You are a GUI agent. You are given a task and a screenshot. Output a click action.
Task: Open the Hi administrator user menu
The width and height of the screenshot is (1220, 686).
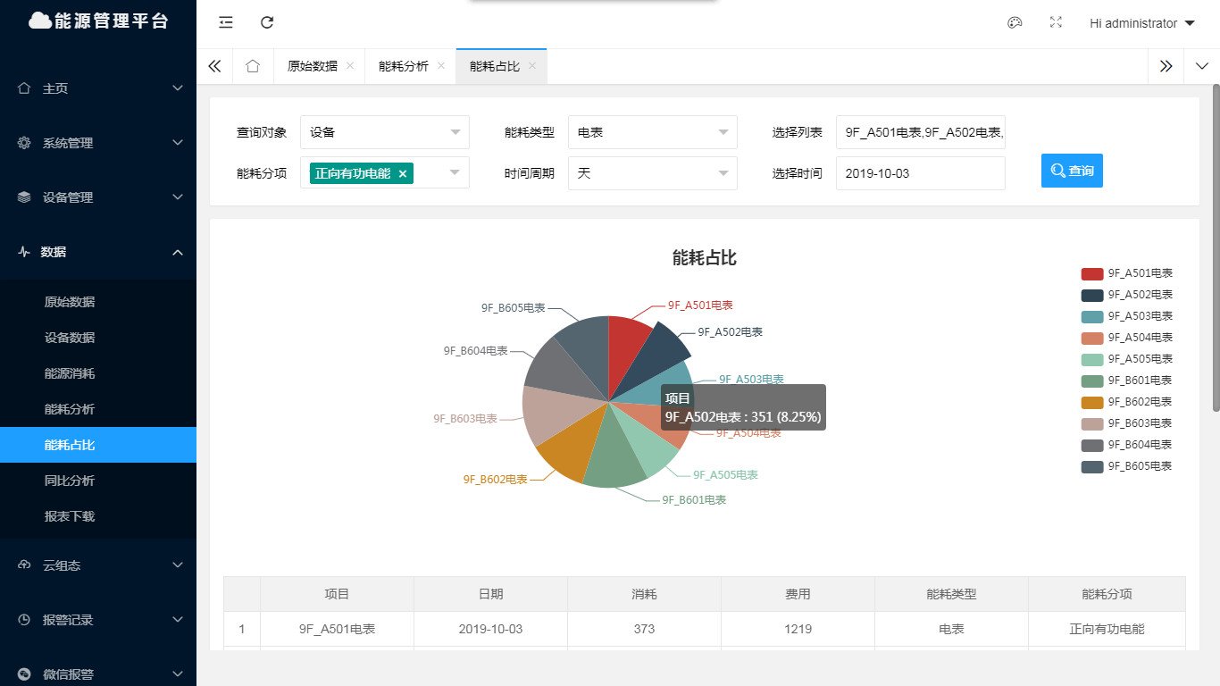(1141, 23)
